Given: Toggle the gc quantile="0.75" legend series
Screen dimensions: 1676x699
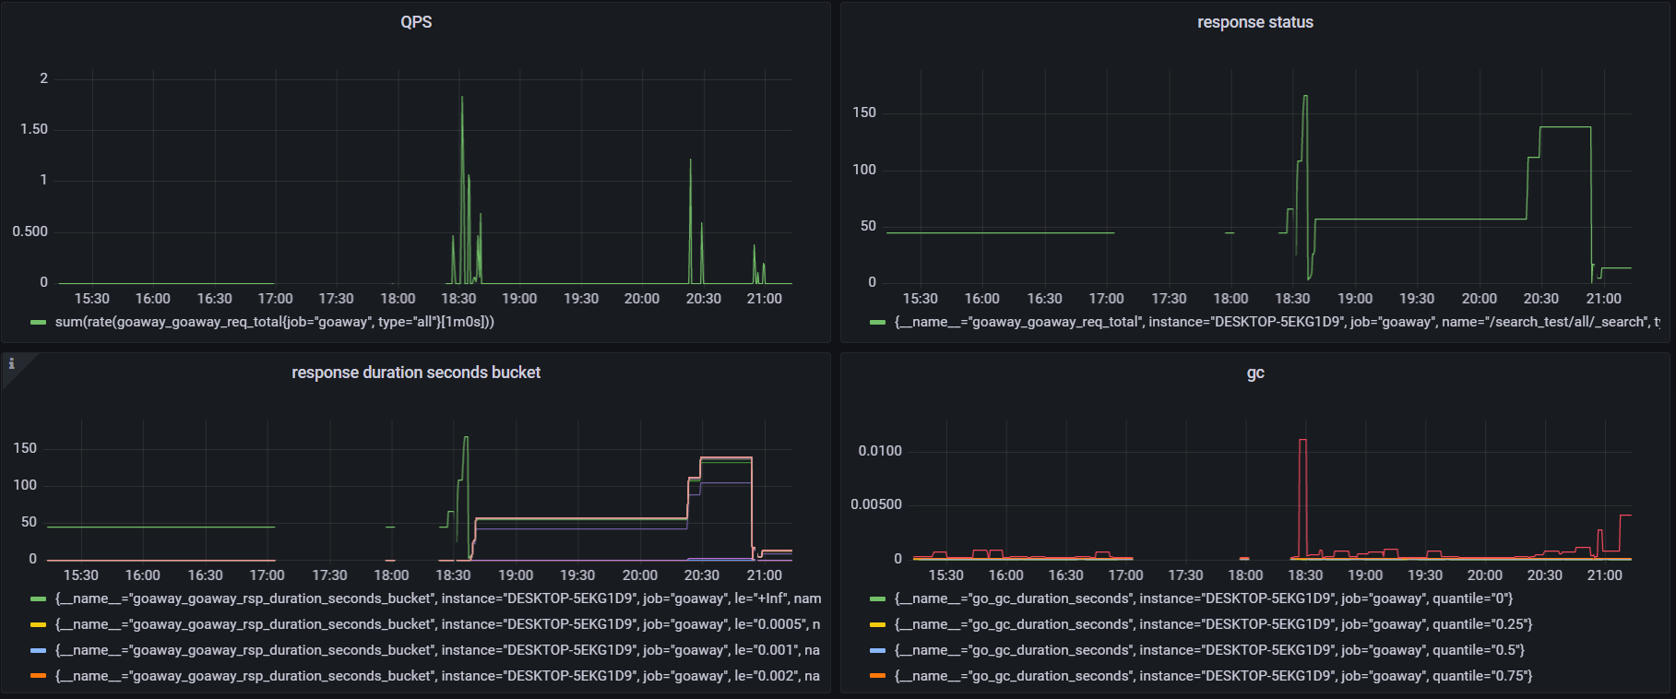Looking at the screenshot, I should tap(1213, 676).
